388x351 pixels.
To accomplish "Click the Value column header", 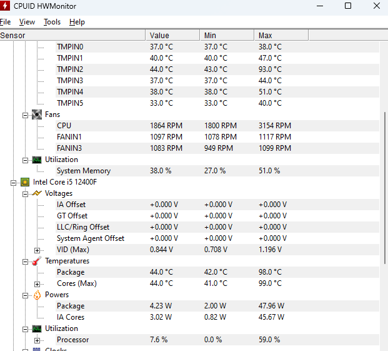I will point(172,35).
